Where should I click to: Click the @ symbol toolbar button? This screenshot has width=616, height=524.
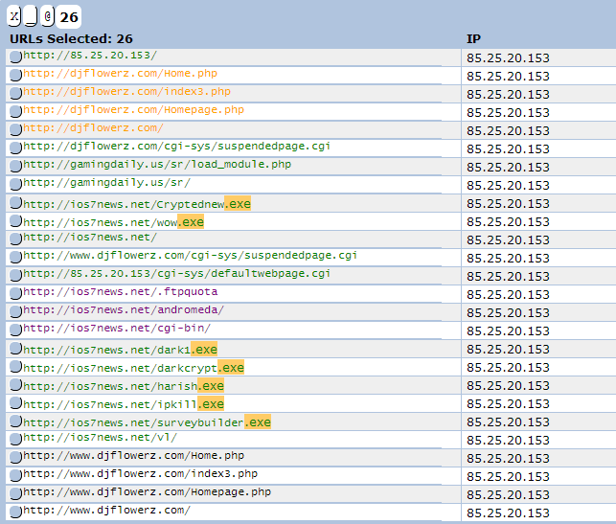point(48,16)
